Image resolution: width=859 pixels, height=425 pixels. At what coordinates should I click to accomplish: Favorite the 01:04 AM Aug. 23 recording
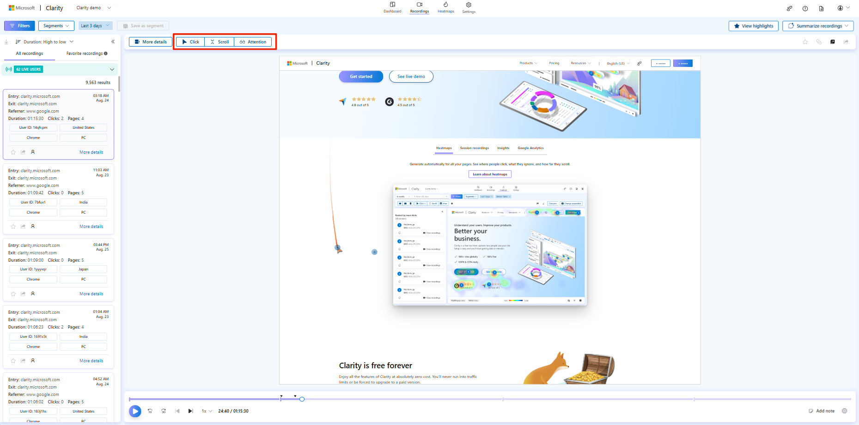click(13, 360)
